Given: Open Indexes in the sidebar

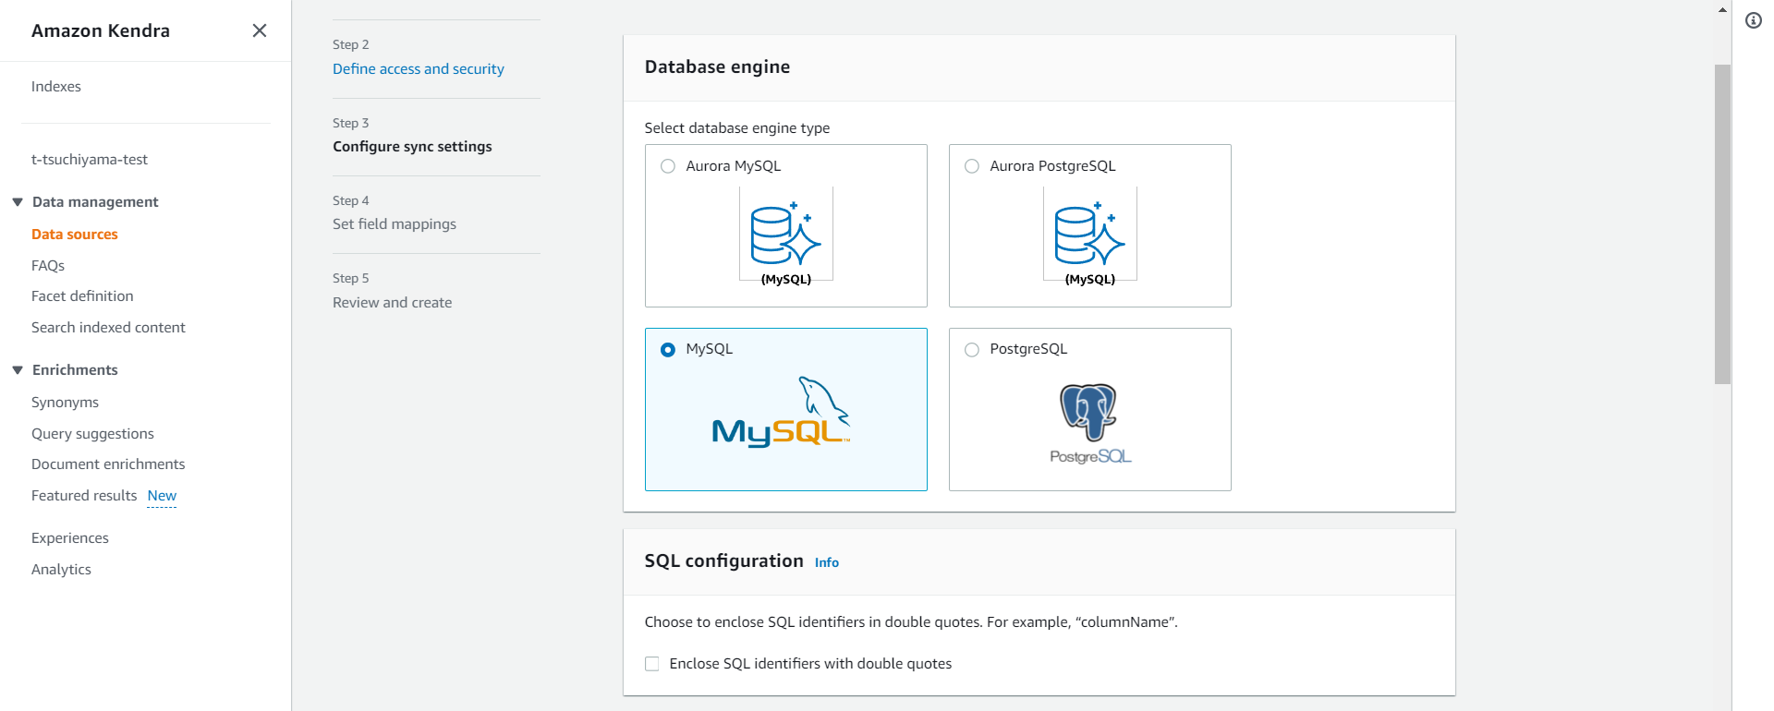Looking at the screenshot, I should 56,87.
